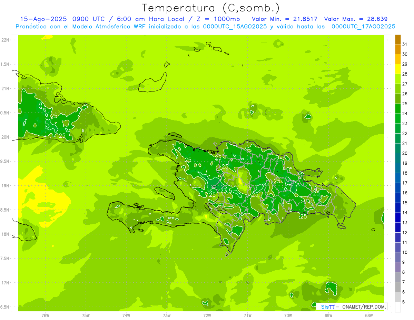Click the '22N' latitude axis label

(5, 40)
